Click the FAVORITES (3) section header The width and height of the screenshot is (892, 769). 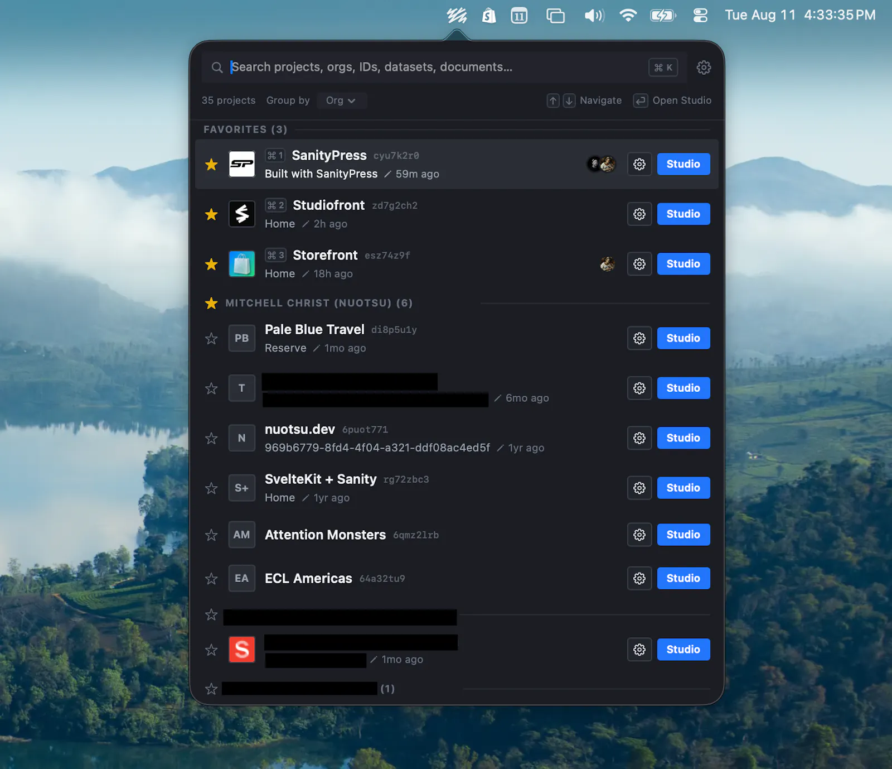(245, 129)
